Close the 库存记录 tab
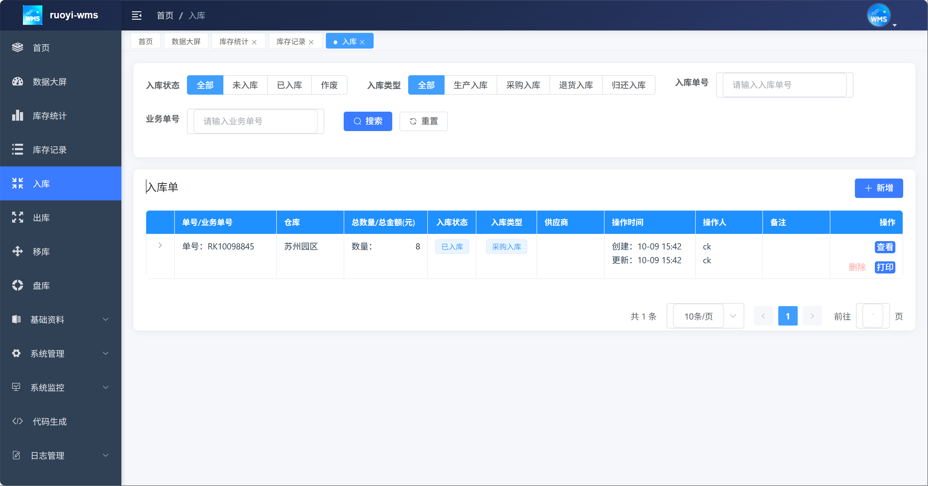 tap(311, 42)
